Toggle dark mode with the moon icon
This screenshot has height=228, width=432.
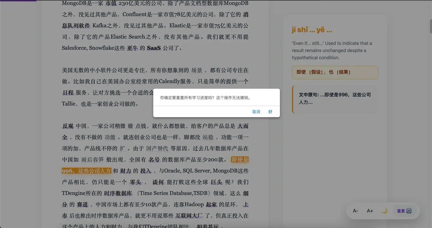click(384, 211)
